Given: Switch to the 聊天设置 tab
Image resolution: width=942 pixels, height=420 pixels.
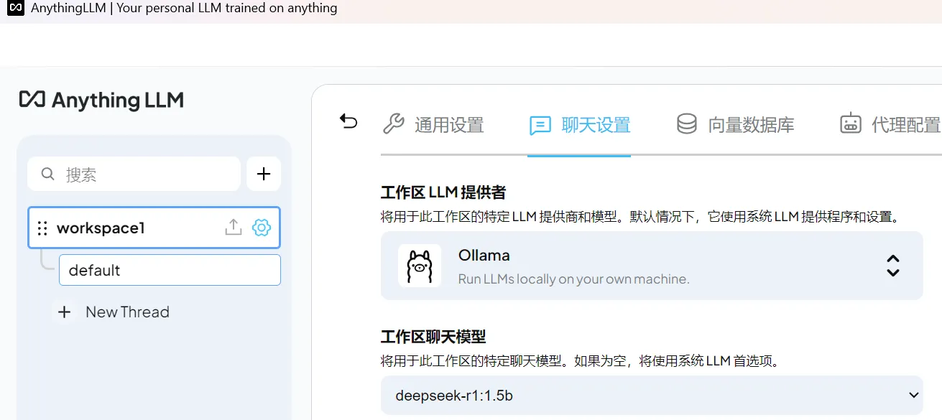Looking at the screenshot, I should pos(579,125).
